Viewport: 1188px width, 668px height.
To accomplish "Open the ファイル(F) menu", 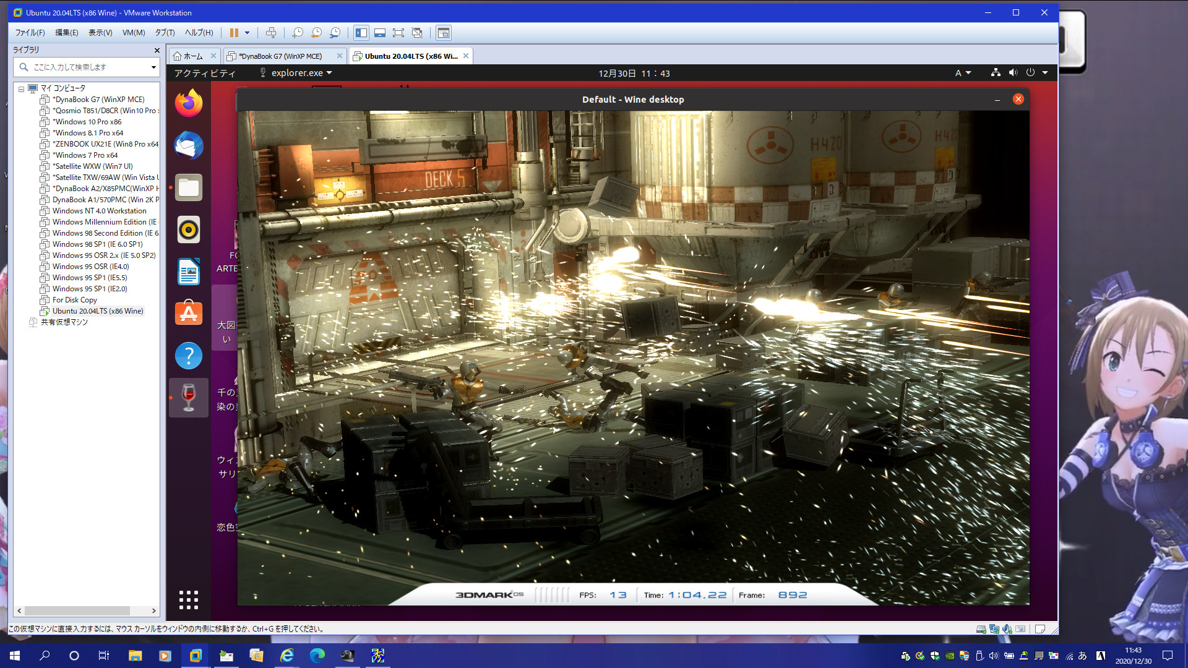I will (30, 33).
